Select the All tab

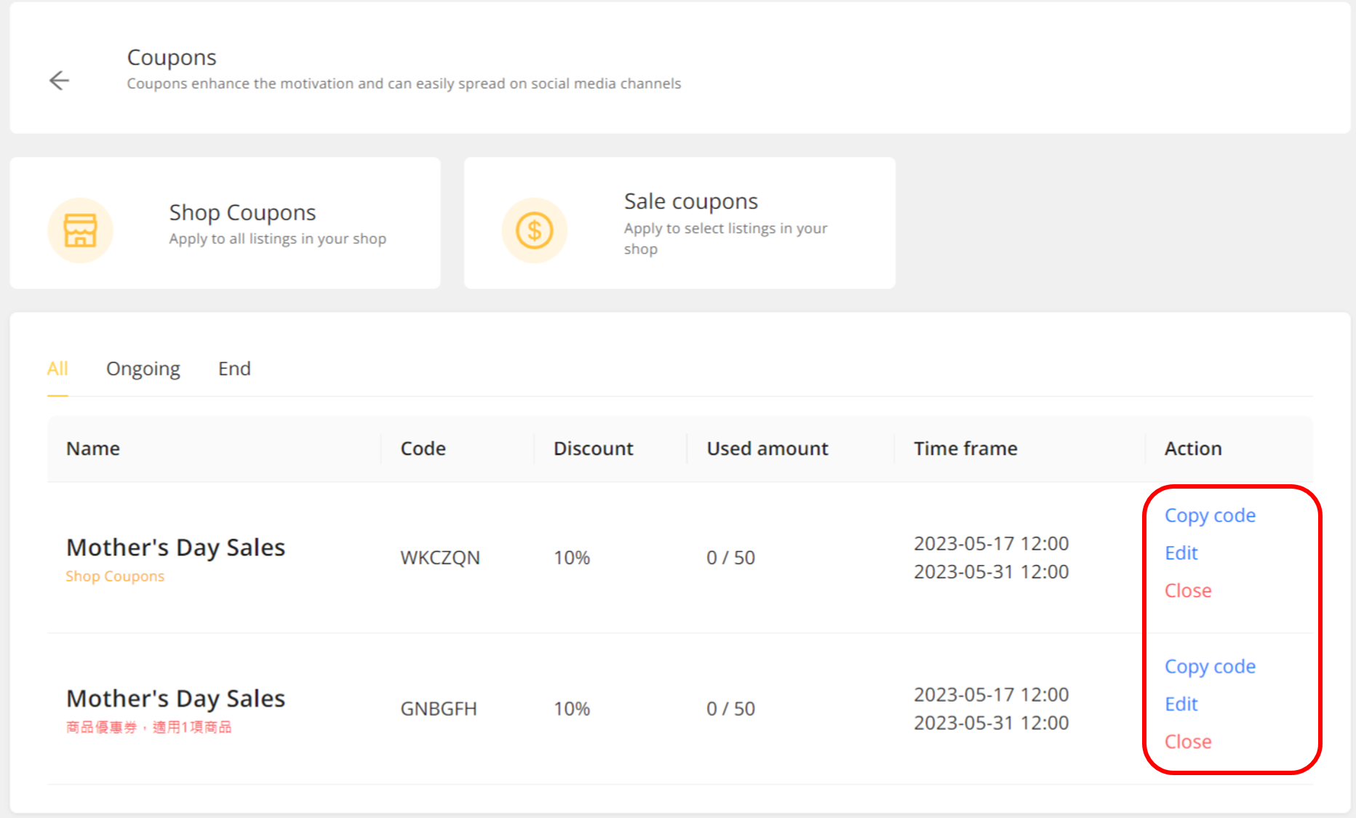click(57, 369)
